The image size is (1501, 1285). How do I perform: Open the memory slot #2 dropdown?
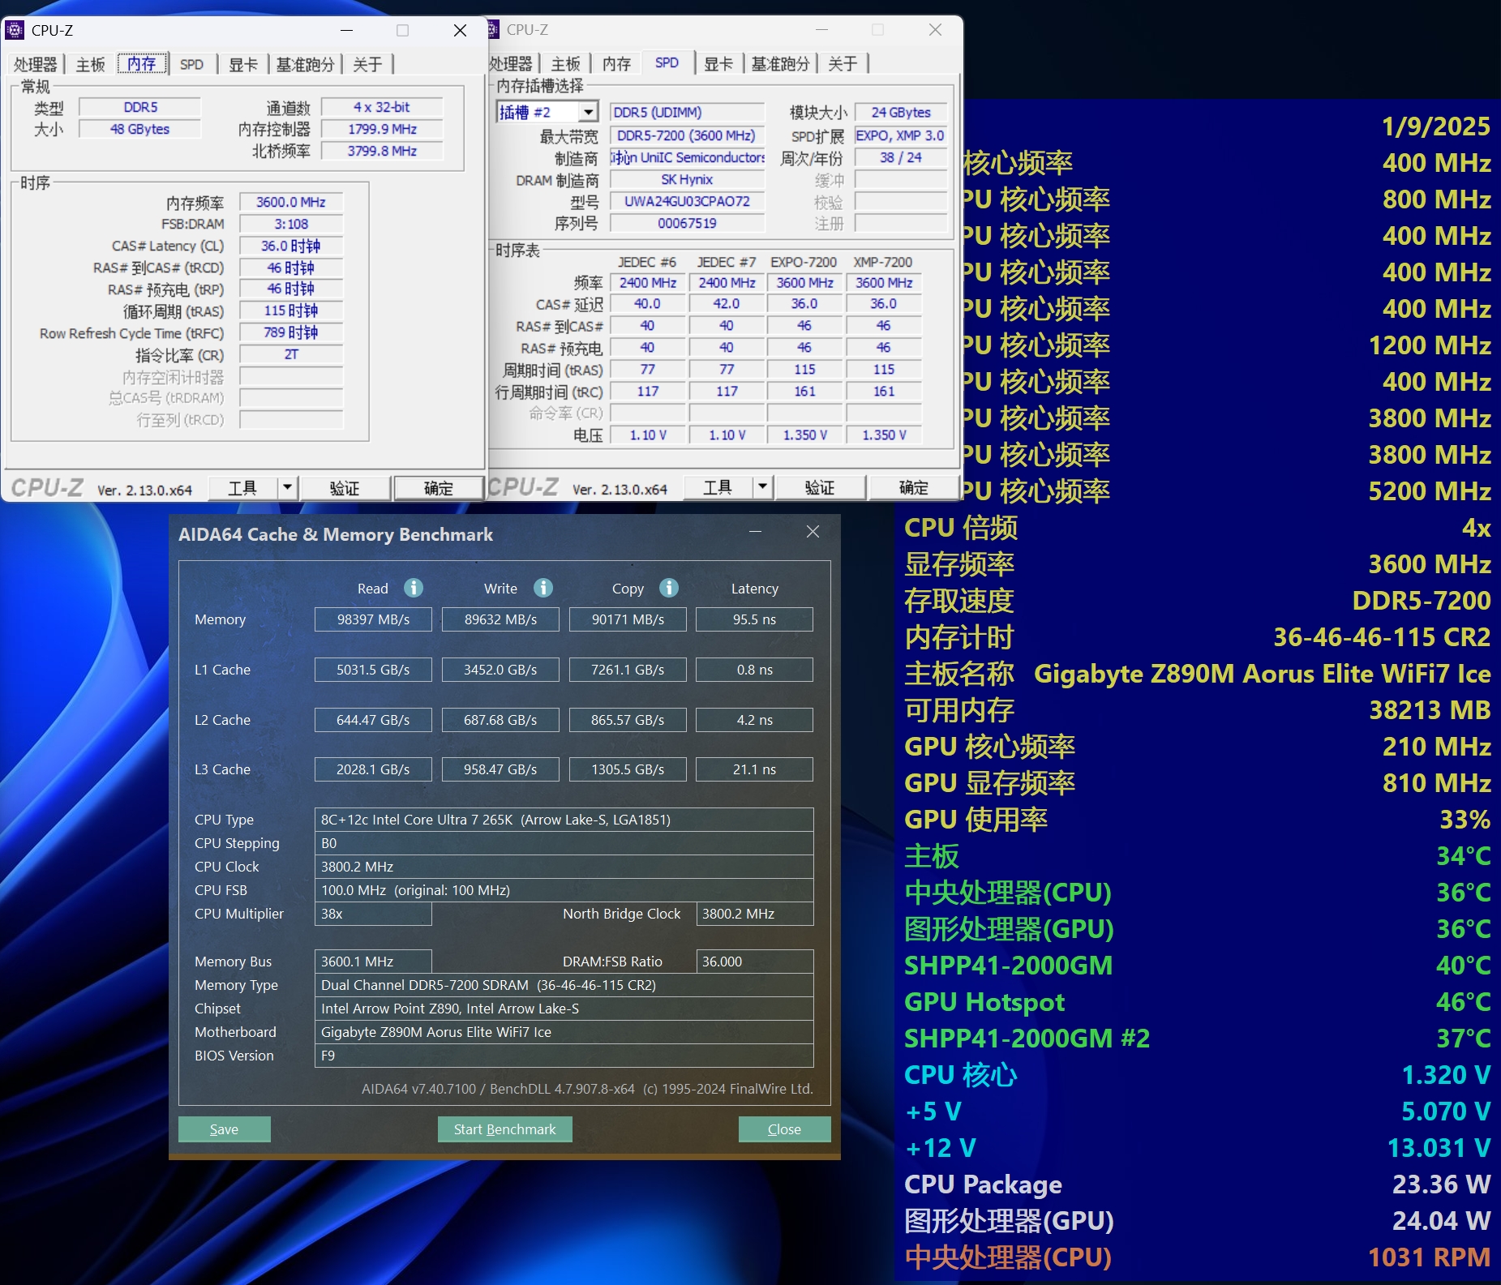589,112
